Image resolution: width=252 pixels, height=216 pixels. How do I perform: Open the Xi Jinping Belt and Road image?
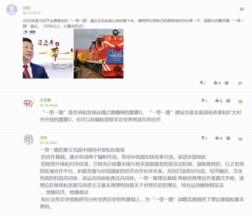click(48, 54)
